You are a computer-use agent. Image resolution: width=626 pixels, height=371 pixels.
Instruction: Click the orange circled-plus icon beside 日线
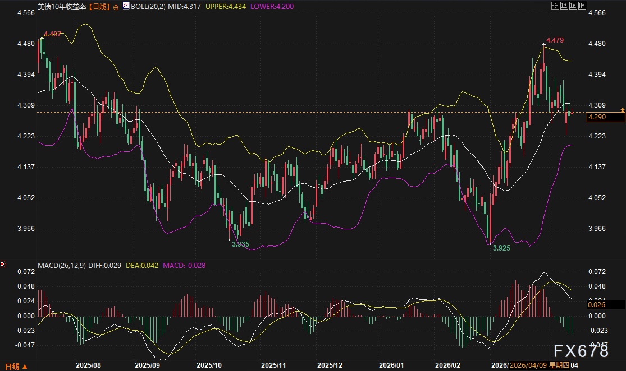point(115,6)
